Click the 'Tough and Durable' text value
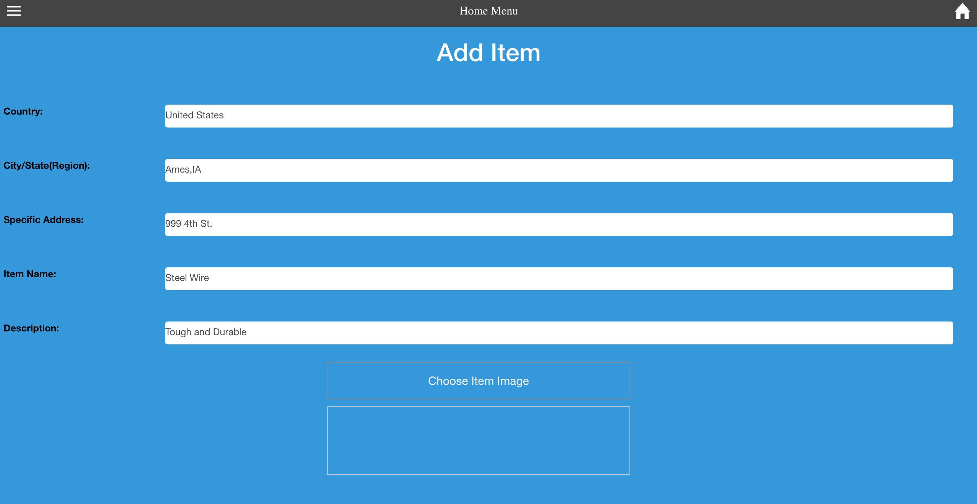977x504 pixels. [206, 332]
